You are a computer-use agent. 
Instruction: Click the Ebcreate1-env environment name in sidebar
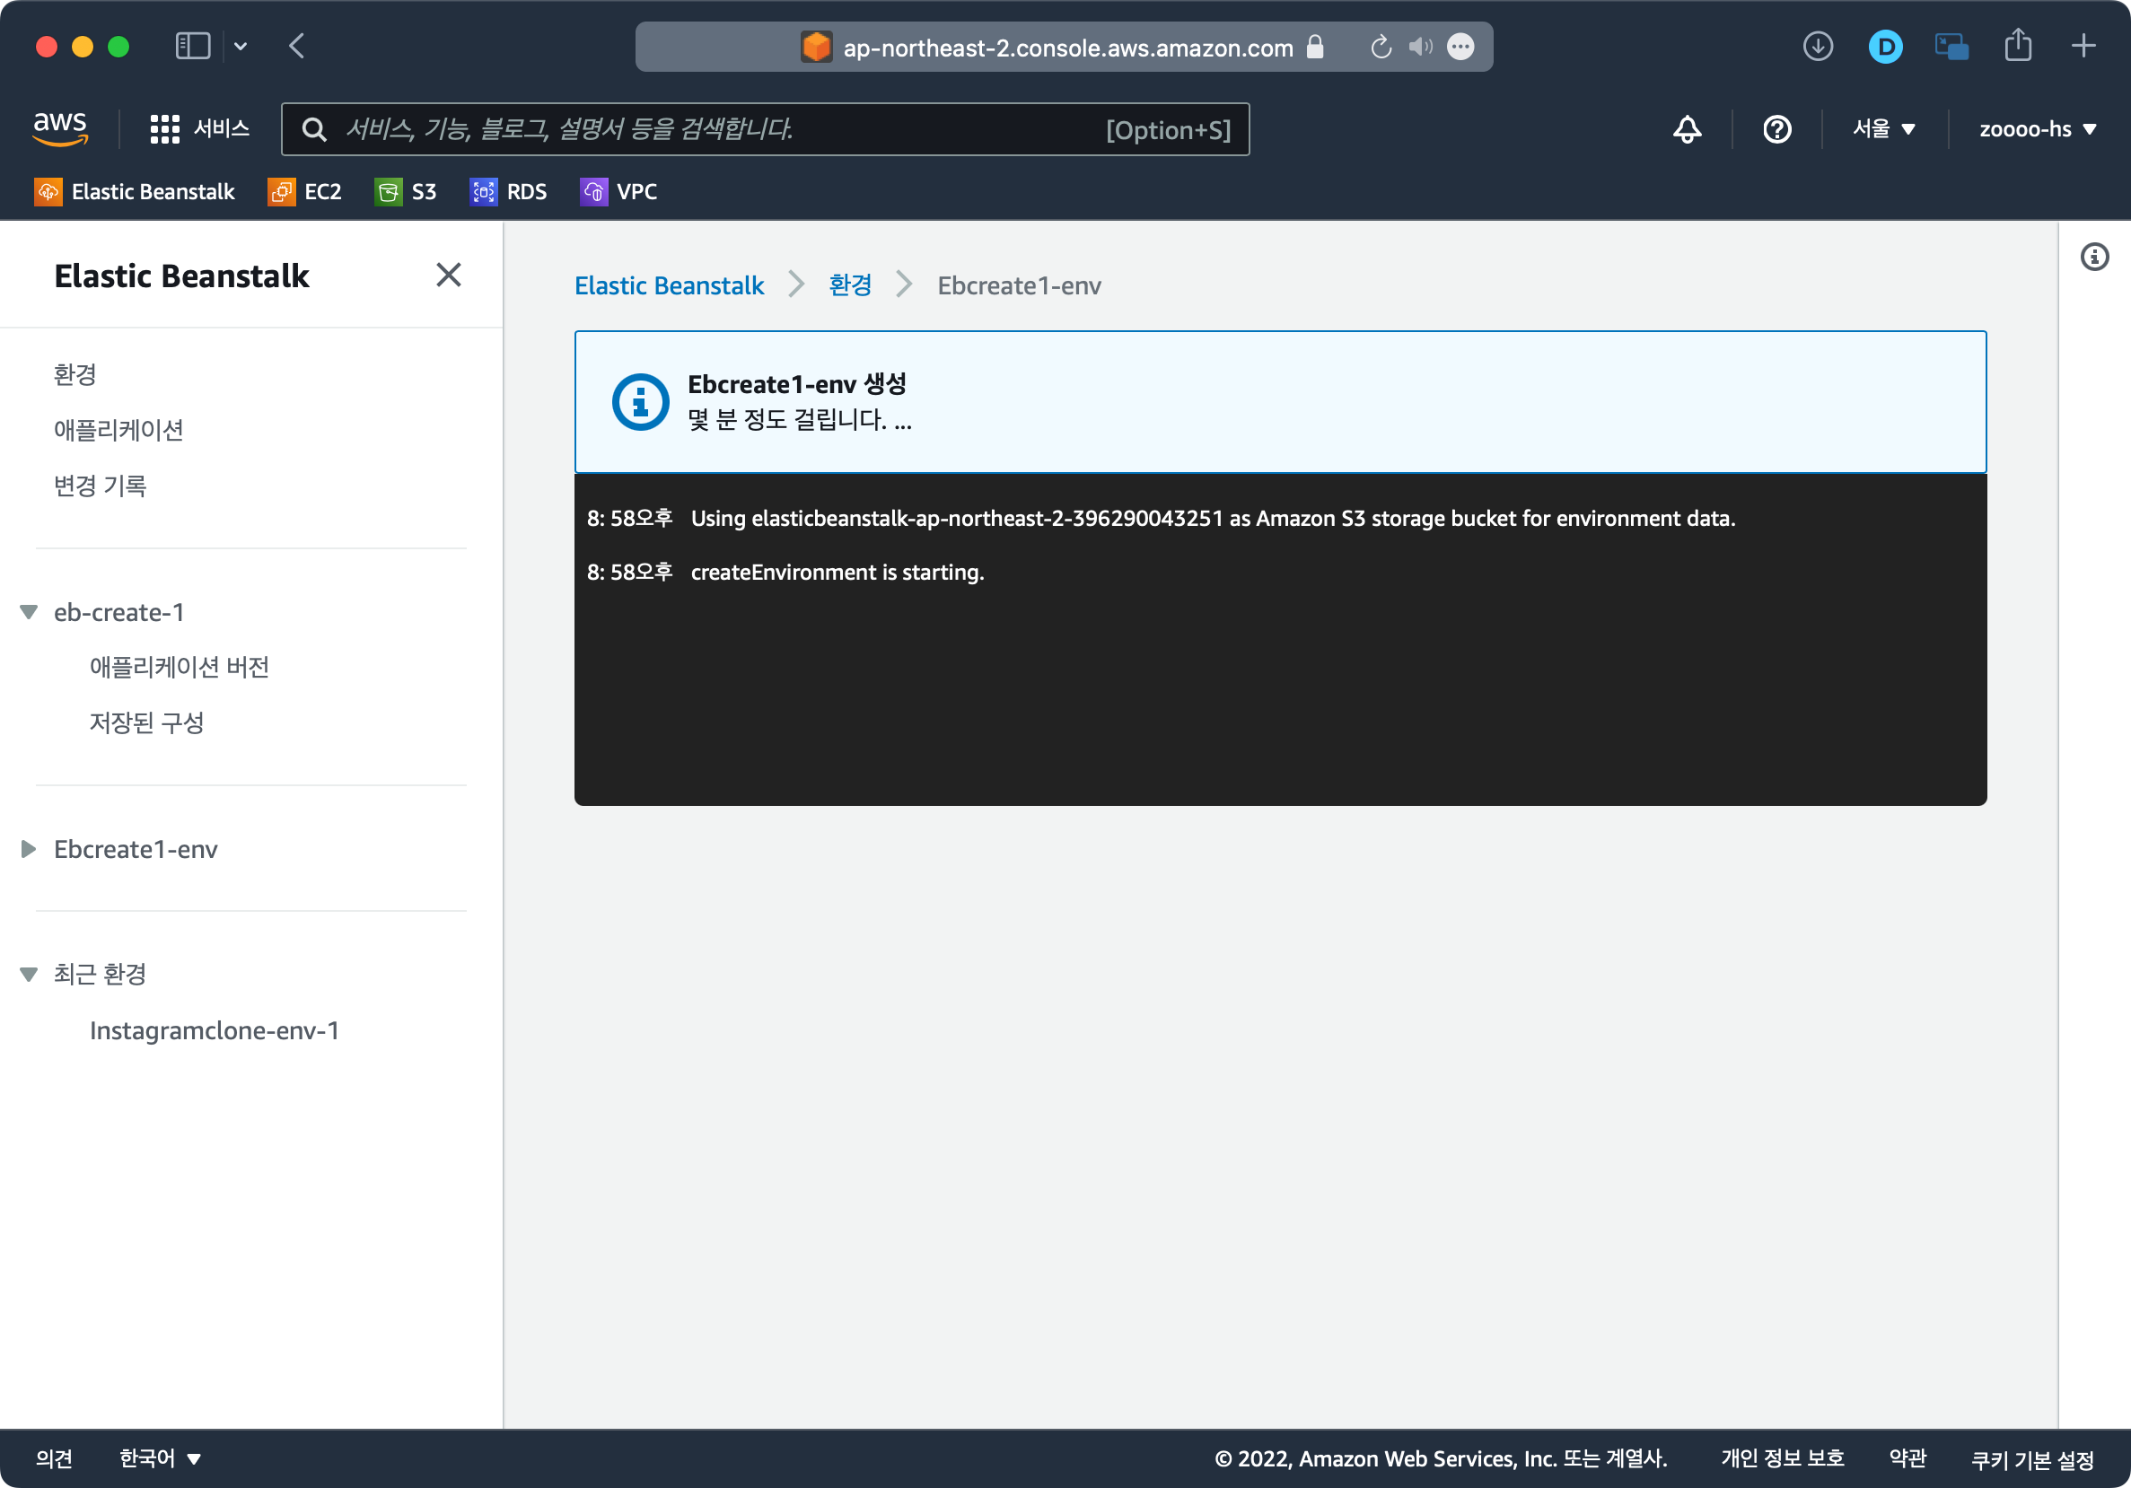tap(136, 849)
